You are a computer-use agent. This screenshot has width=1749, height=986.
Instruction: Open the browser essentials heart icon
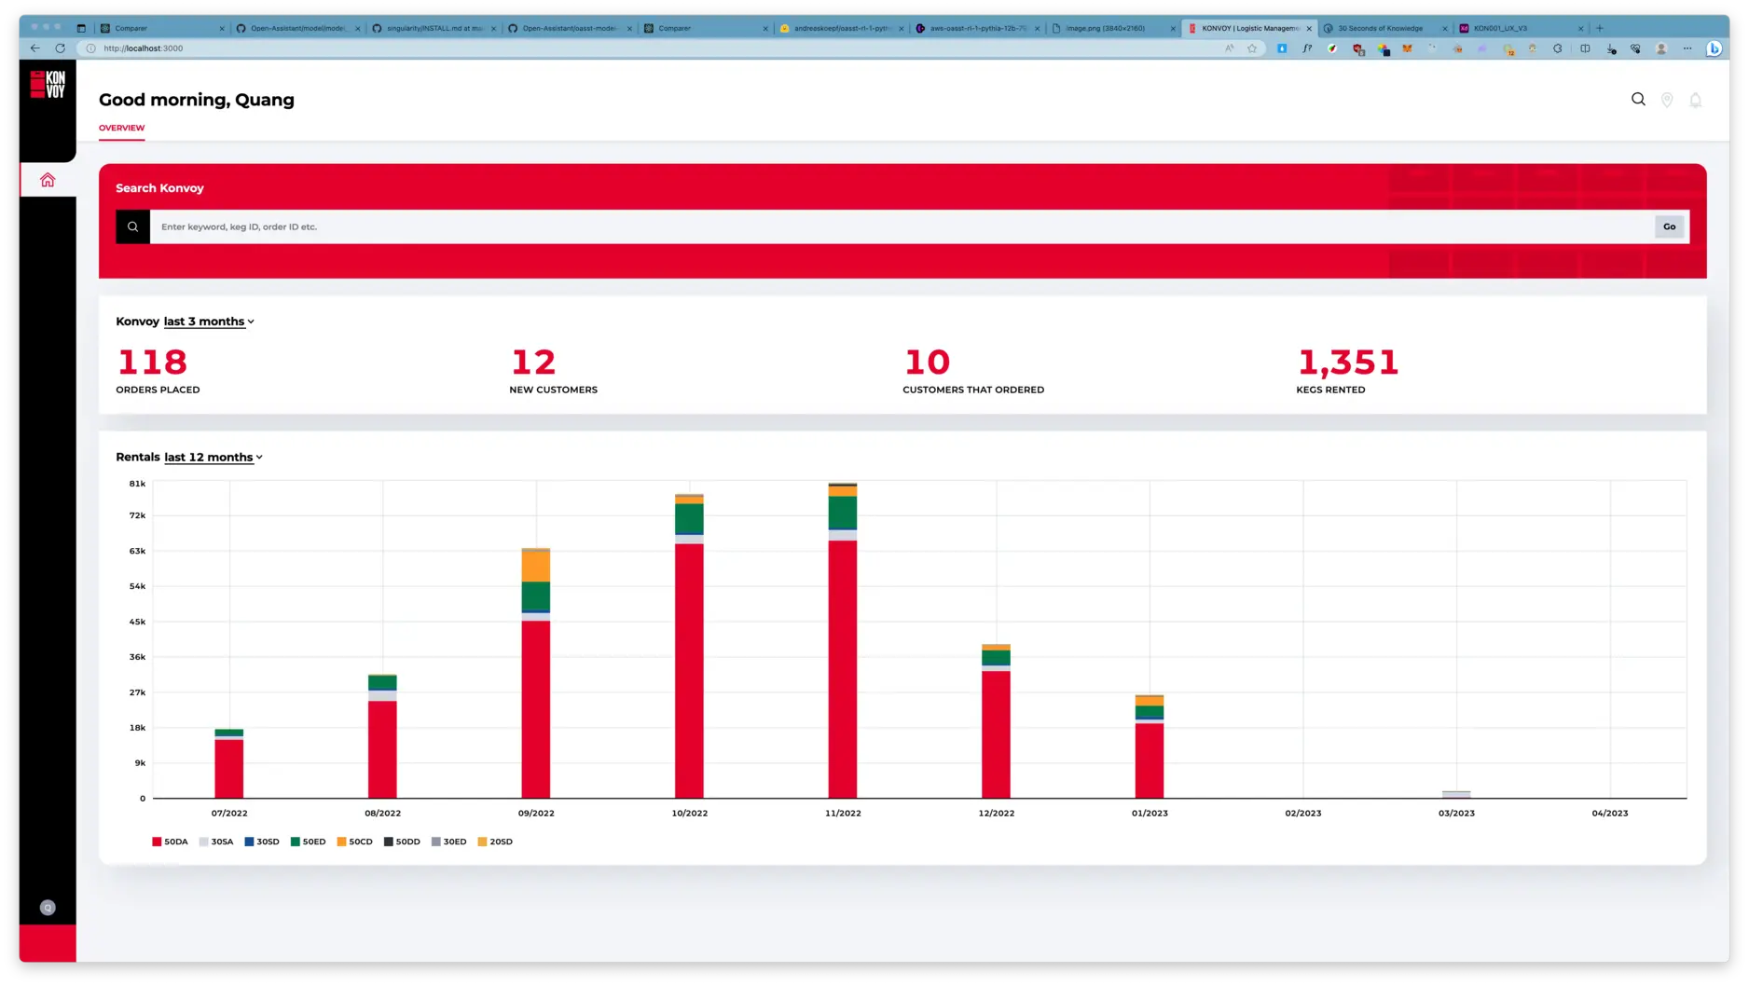click(1636, 48)
